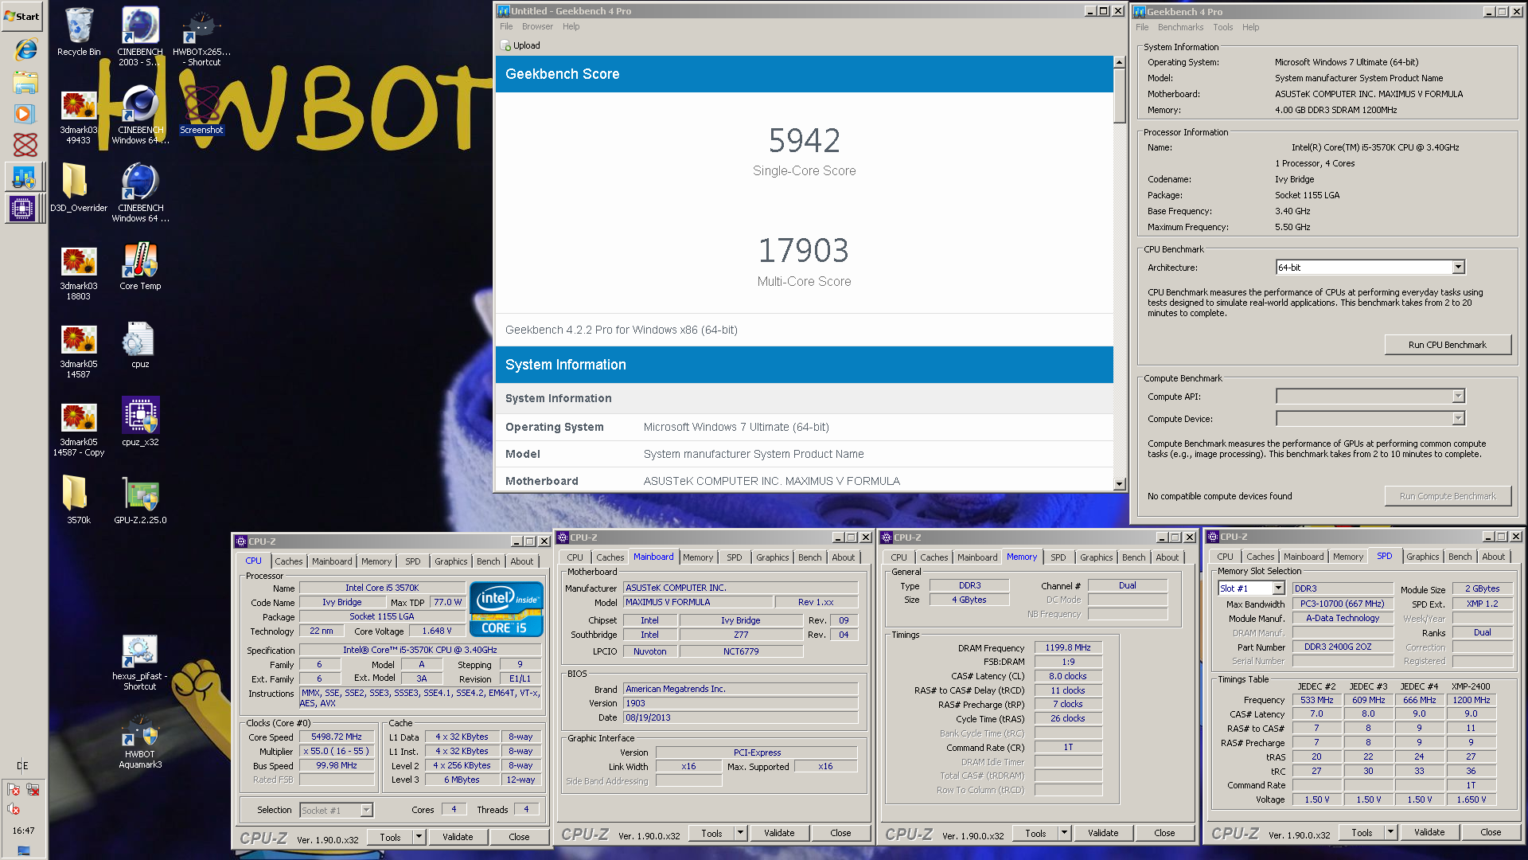The height and width of the screenshot is (860, 1528).
Task: Open the Browser menu in Geekbench results
Action: point(537,26)
